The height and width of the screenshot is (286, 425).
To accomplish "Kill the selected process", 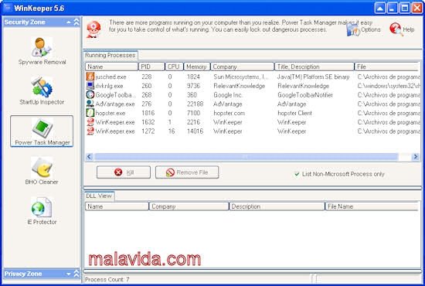I will [124, 172].
